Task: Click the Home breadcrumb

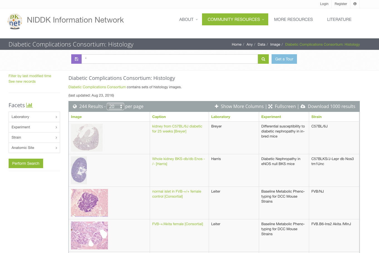Action: pyautogui.click(x=237, y=45)
